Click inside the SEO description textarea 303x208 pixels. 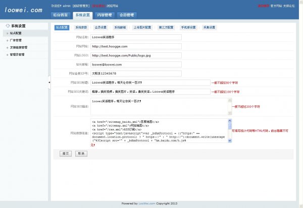[160, 106]
